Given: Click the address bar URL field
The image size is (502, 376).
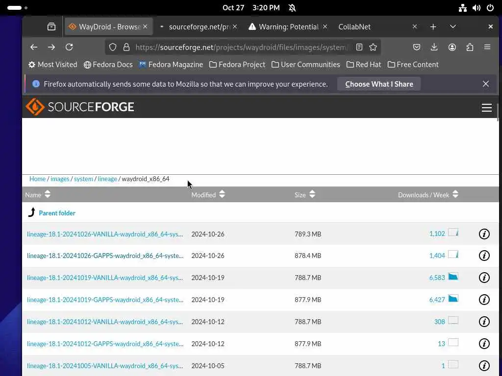Looking at the screenshot, I should [242, 47].
